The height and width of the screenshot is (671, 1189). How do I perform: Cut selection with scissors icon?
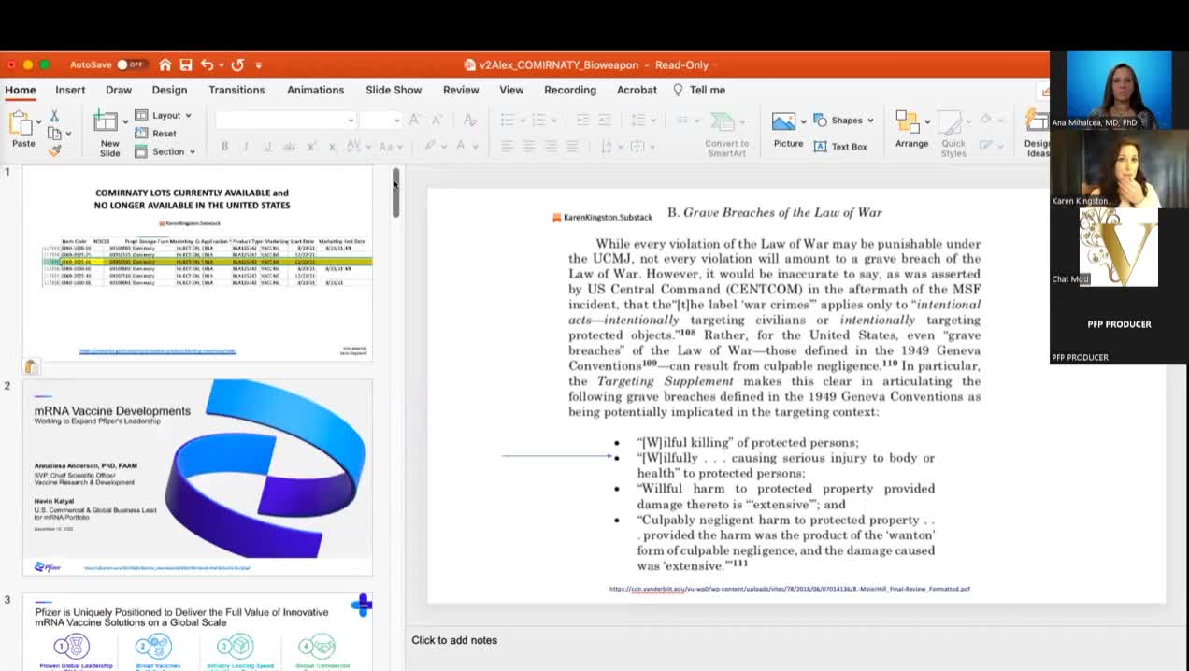[53, 116]
